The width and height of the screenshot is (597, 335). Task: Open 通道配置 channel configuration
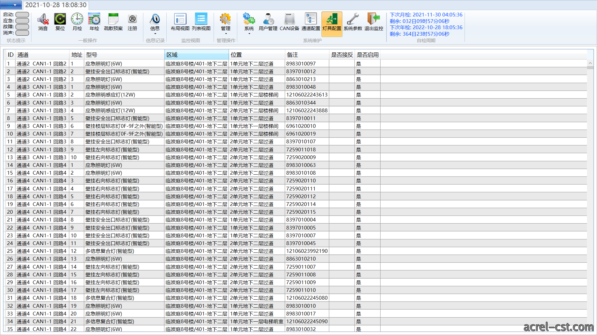tap(311, 22)
